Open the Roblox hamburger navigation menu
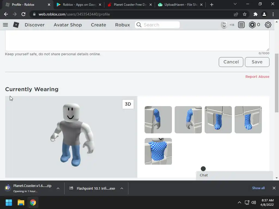Viewport: 279px width, 209px height. point(5,25)
